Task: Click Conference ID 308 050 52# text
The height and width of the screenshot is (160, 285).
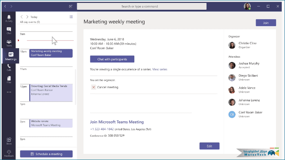Action: tap(107, 136)
